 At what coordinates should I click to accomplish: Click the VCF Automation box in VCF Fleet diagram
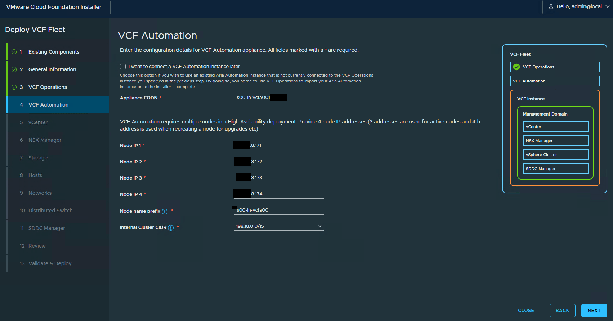coord(555,81)
